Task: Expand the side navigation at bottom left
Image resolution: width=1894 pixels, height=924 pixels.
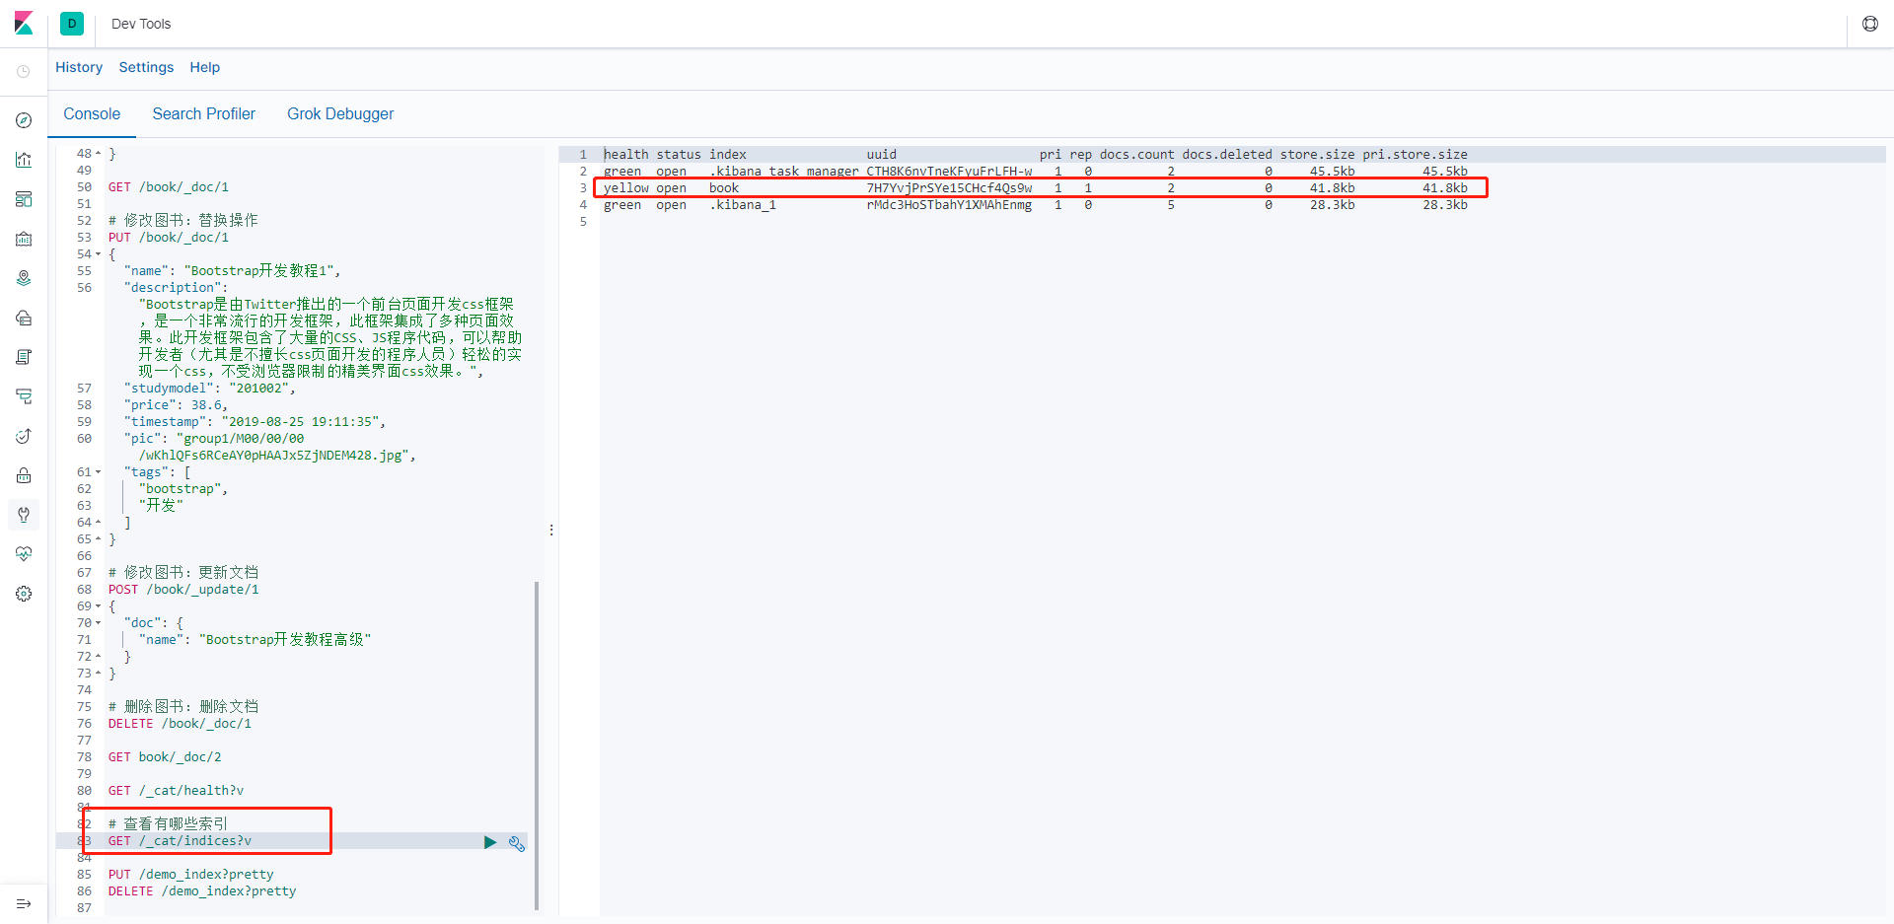Action: [24, 903]
